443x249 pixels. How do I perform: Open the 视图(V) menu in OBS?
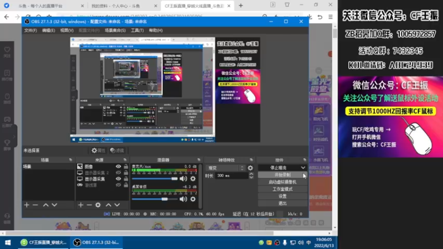click(67, 30)
